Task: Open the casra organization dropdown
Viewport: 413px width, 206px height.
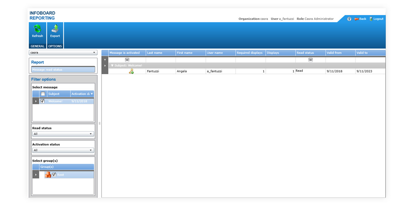Action: (x=63, y=53)
